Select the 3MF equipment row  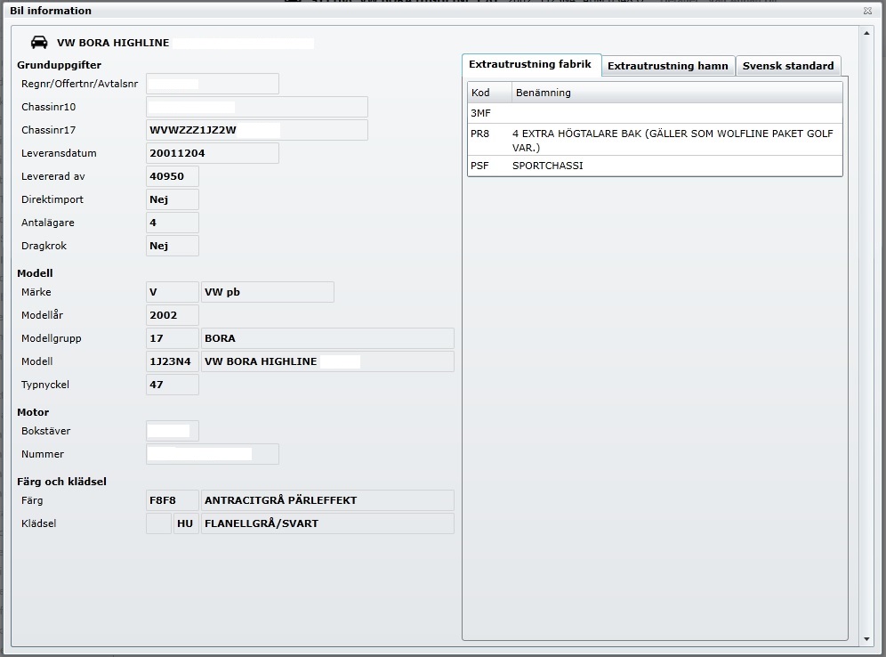pos(654,113)
